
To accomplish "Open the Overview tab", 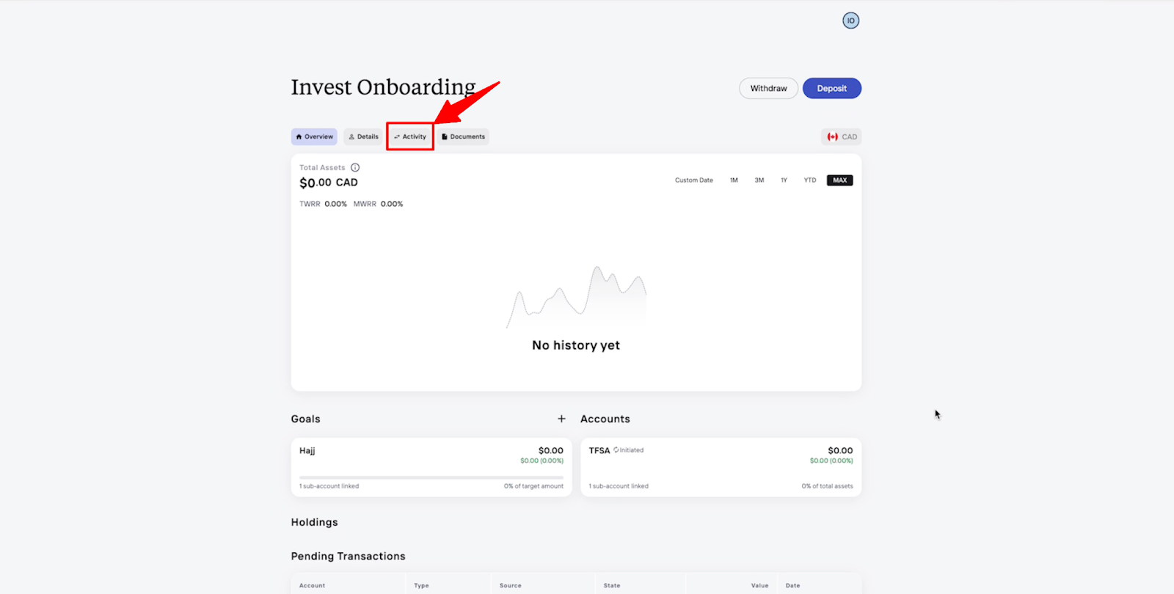I will coord(314,137).
